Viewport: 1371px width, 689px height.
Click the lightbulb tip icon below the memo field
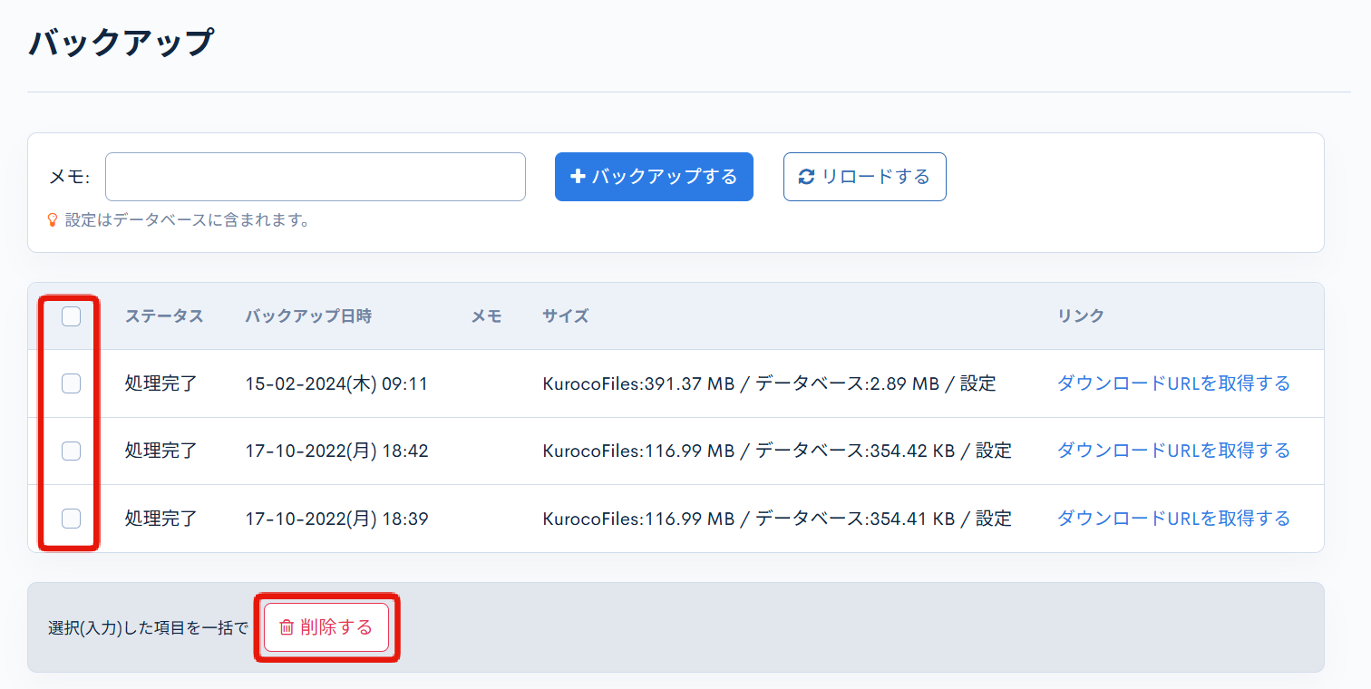[53, 219]
